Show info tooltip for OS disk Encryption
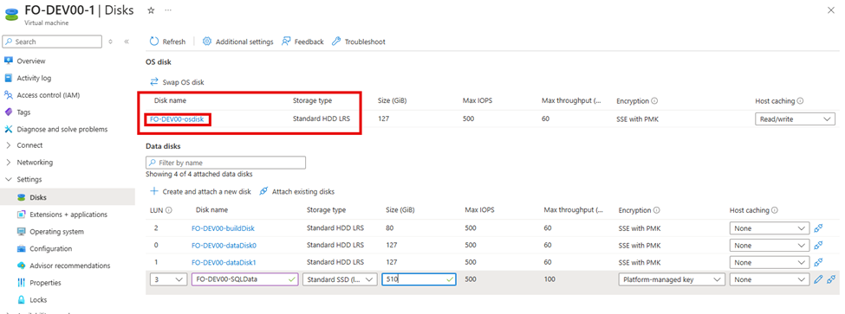 coord(654,101)
